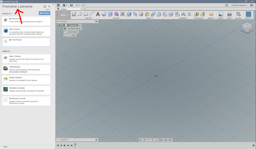The width and height of the screenshot is (256, 149).
Task: Select the Rectangle sketch tool
Action: pos(86,14)
